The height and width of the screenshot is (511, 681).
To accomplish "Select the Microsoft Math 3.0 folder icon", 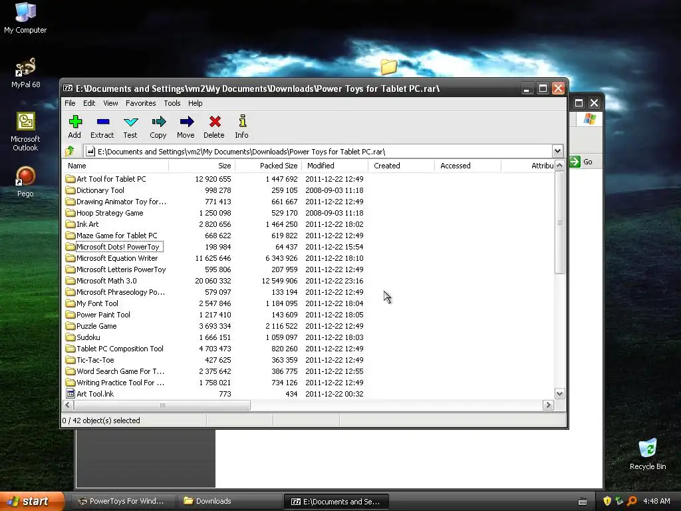I will click(70, 280).
